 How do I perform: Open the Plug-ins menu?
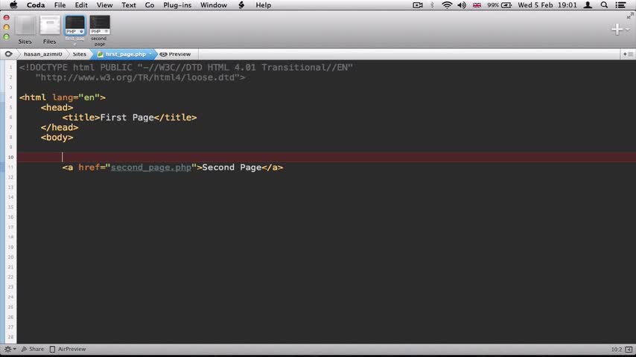177,5
